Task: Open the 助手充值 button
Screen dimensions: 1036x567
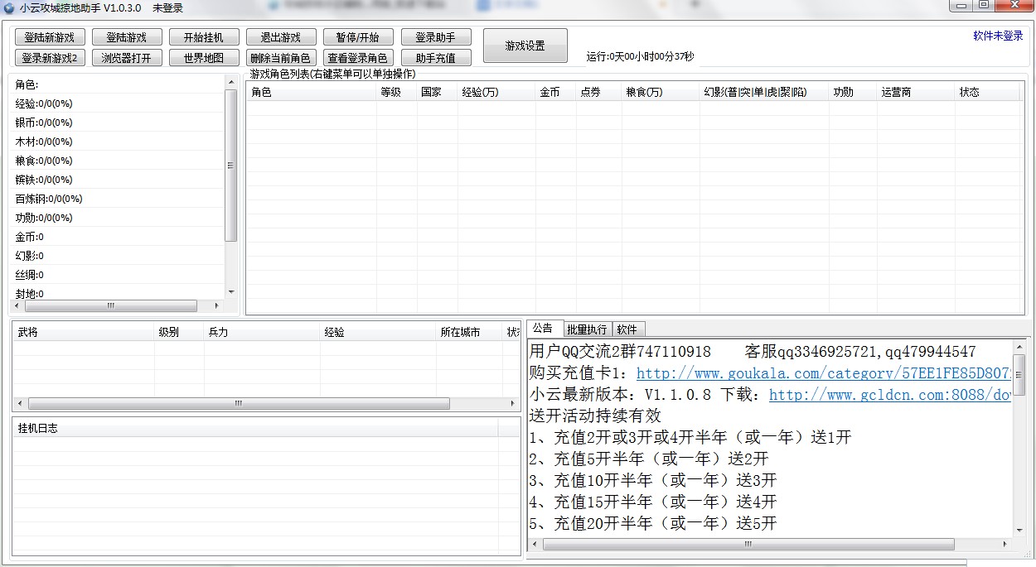Action: click(x=435, y=58)
